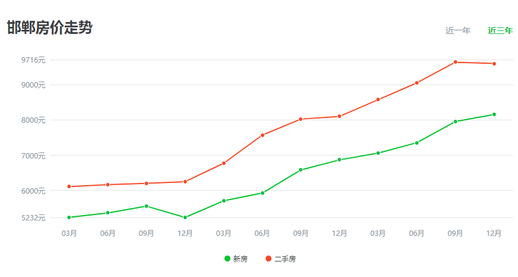The height and width of the screenshot is (277, 518).
Task: Click the red 二手房 legend dot
Action: [269, 259]
